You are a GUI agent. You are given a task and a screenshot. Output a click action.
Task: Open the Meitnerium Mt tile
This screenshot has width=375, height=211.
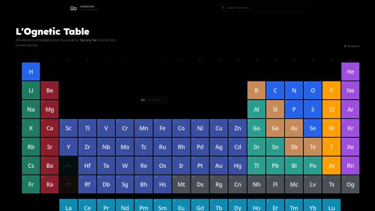181,184
